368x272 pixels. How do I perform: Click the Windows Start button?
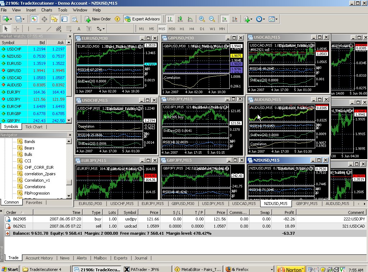click(x=10, y=269)
